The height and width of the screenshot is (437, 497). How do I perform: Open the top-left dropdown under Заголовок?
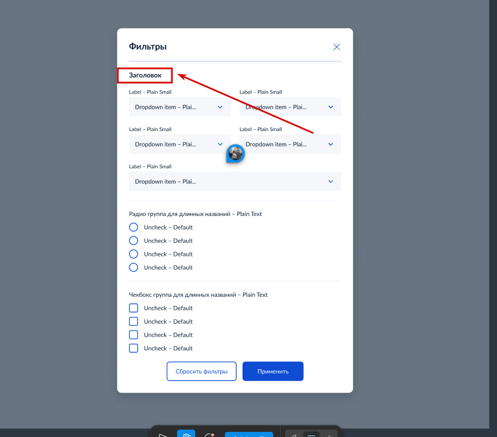point(180,107)
